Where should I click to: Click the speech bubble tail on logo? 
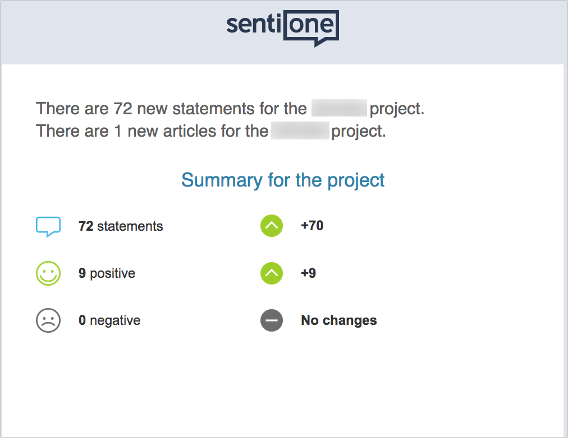[320, 43]
